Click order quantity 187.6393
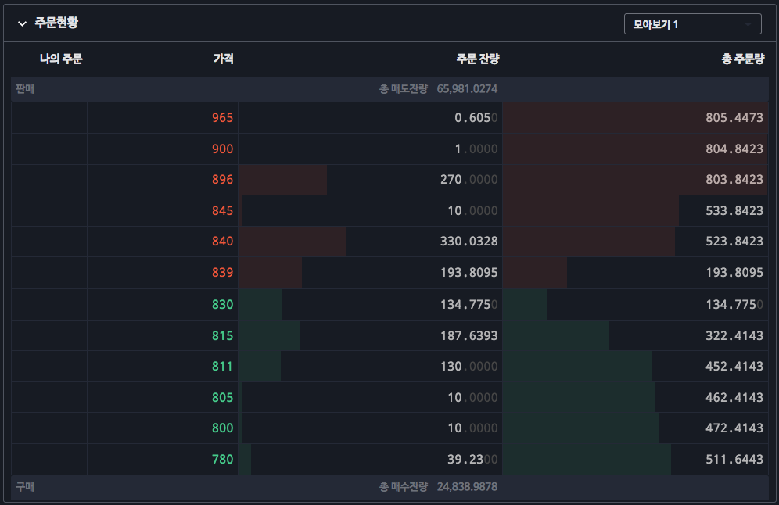The width and height of the screenshot is (779, 505). tap(469, 335)
